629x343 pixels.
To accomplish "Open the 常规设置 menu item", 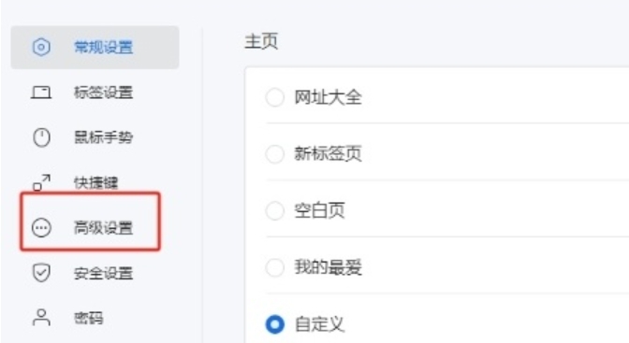I will 95,48.
